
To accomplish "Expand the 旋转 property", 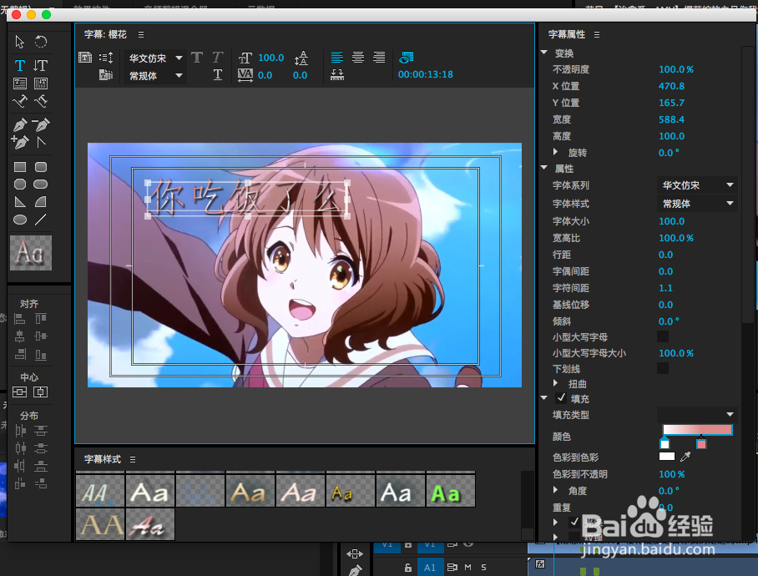I will pos(555,152).
